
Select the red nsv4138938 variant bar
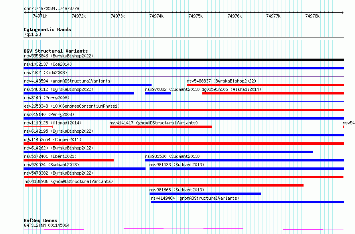click(164, 185)
